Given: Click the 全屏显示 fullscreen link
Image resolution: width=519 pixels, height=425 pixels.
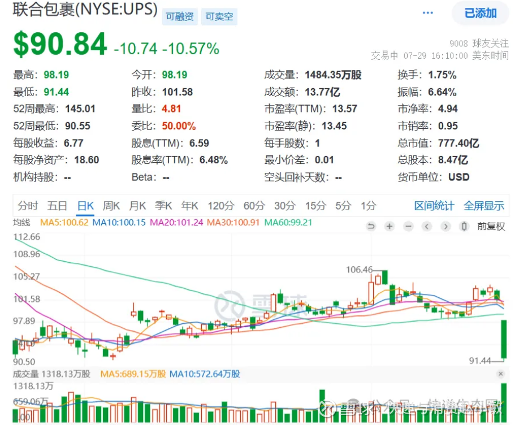Looking at the screenshot, I should [484, 206].
